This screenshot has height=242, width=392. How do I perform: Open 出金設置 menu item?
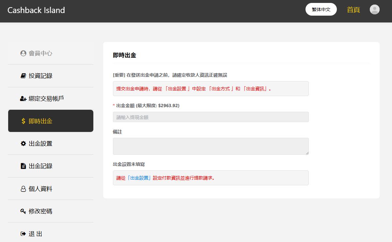pos(51,143)
